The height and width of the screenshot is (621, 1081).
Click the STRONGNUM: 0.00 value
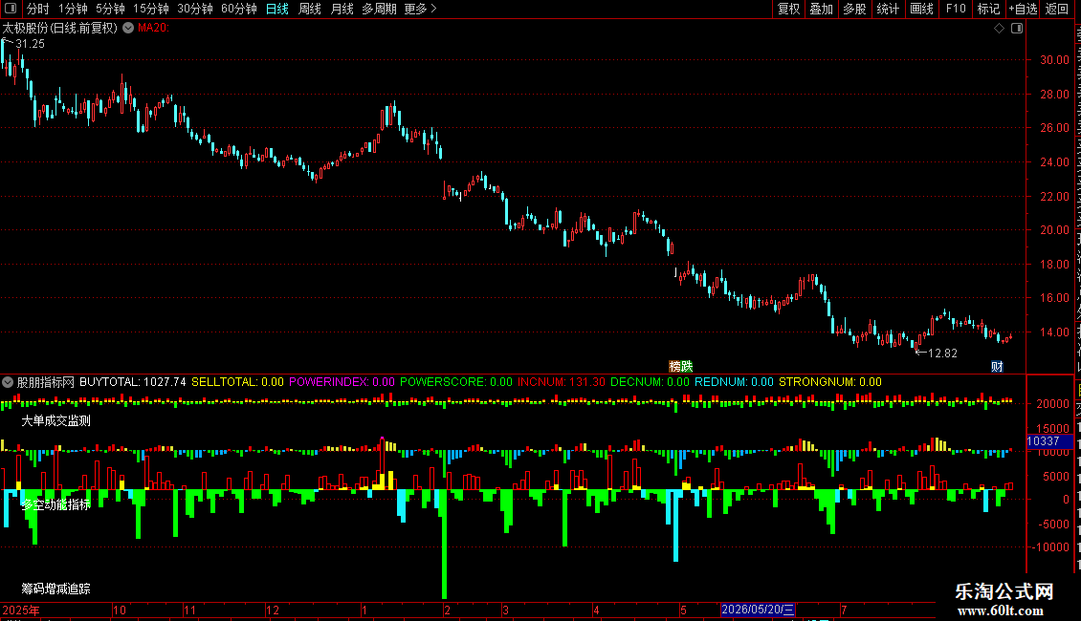[x=830, y=382]
